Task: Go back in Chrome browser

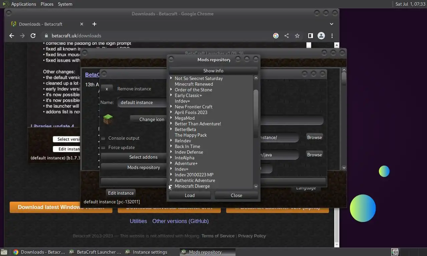Action: coord(12,36)
